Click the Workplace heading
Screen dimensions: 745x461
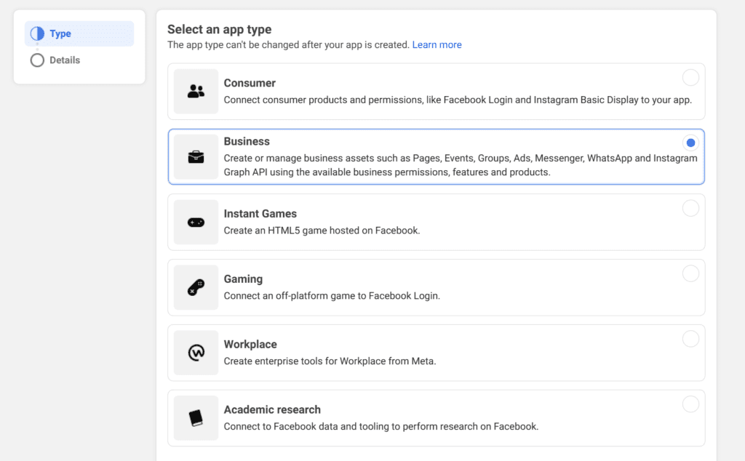250,344
